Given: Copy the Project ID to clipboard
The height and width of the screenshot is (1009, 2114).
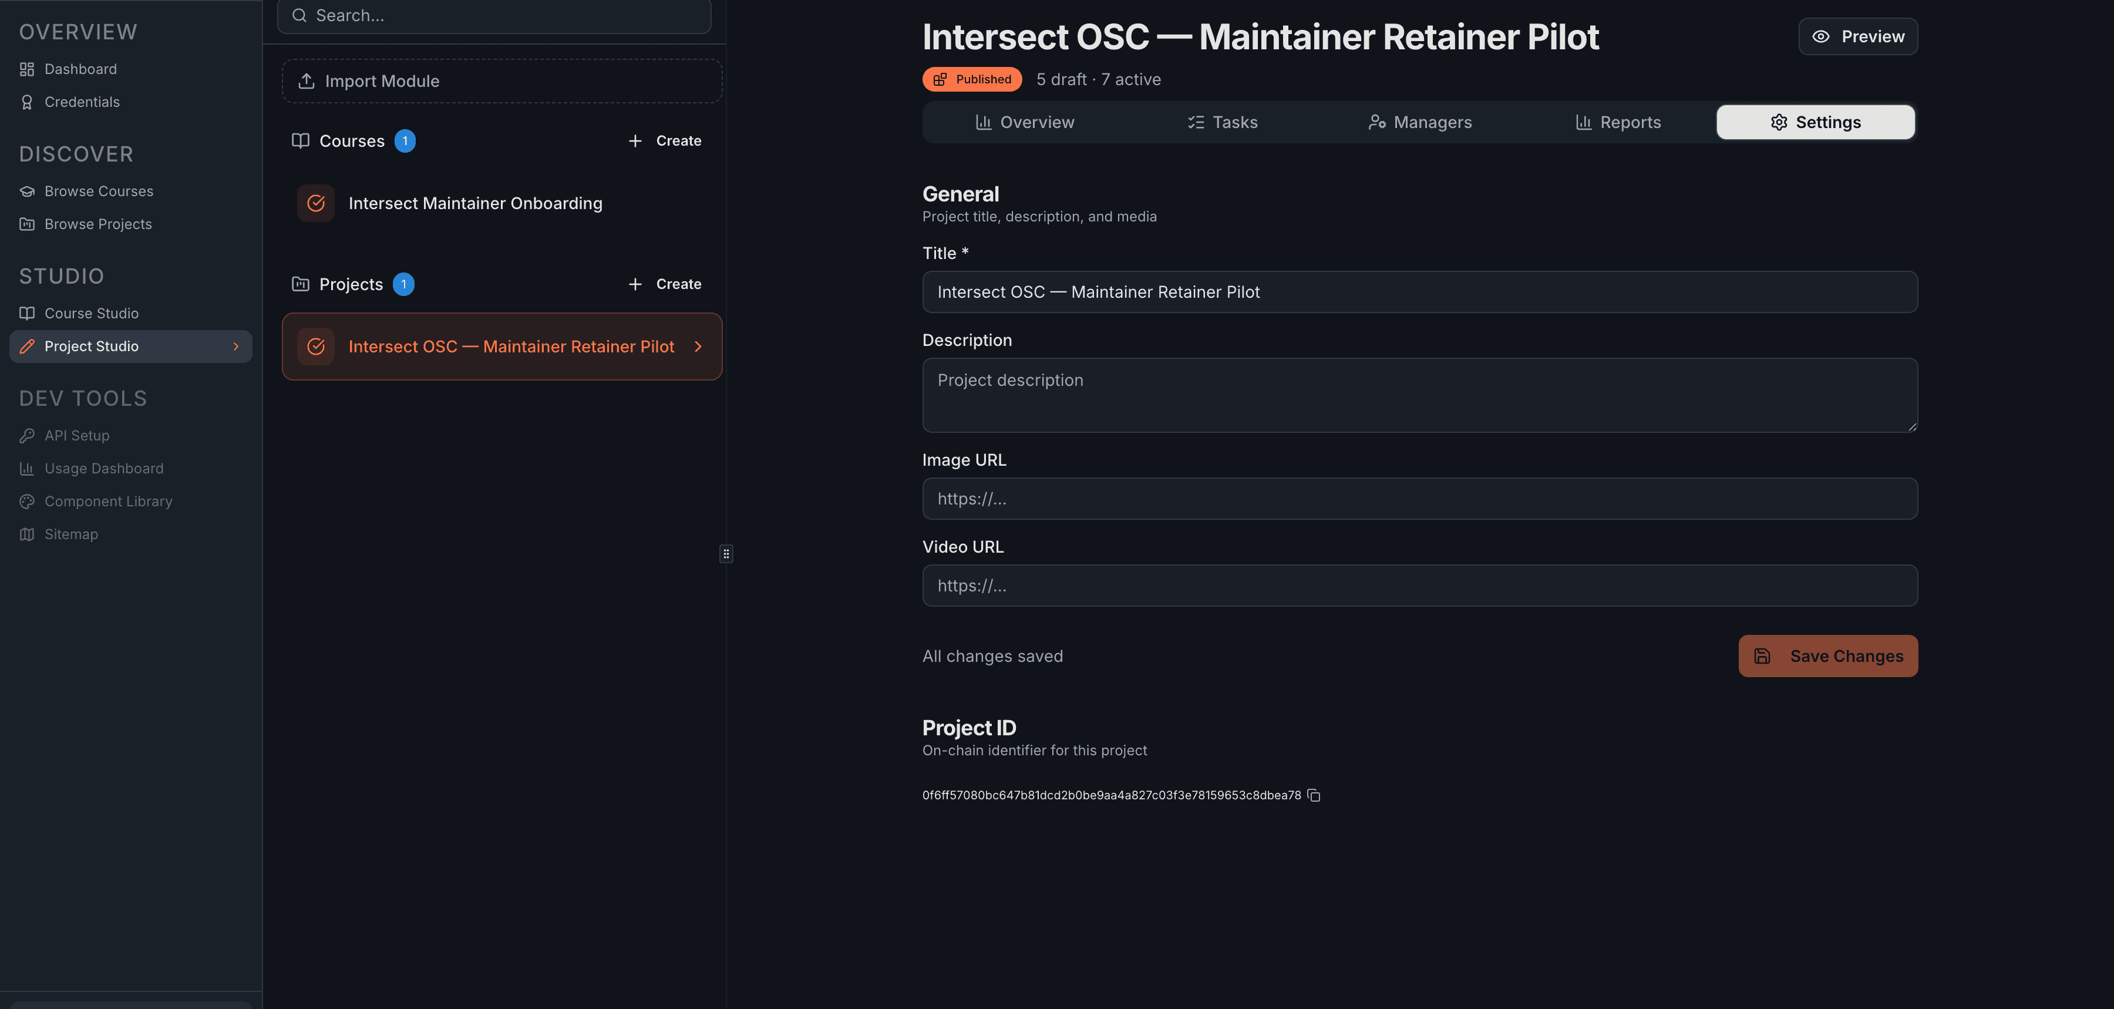Looking at the screenshot, I should click(1312, 795).
